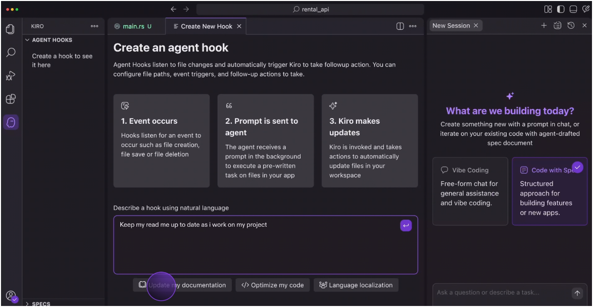Open the Accounts icon at the sidebar bottom
Screen dimensions: 593x307
coord(11,296)
